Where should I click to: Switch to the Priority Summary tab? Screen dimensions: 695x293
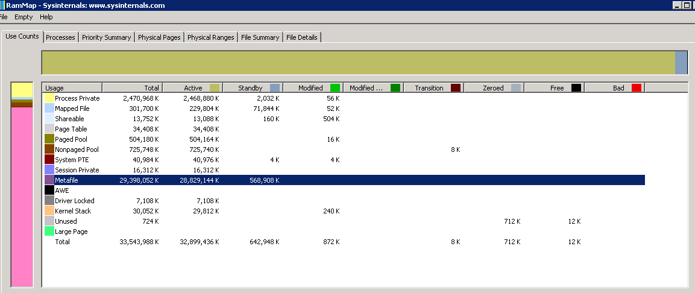pos(106,37)
